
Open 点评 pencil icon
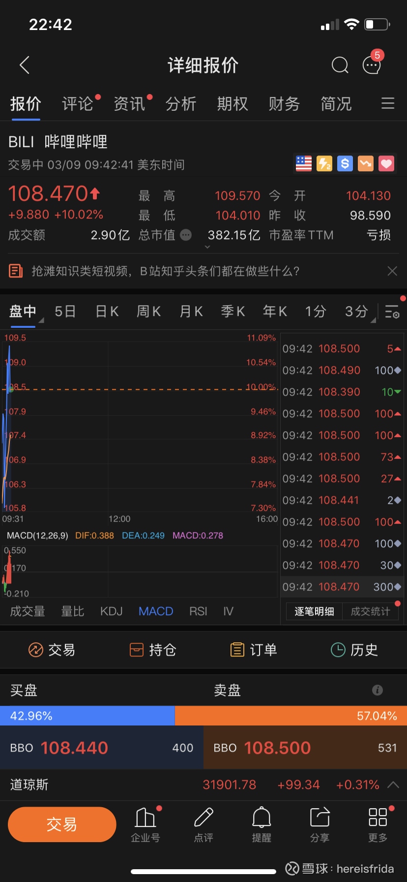203,824
